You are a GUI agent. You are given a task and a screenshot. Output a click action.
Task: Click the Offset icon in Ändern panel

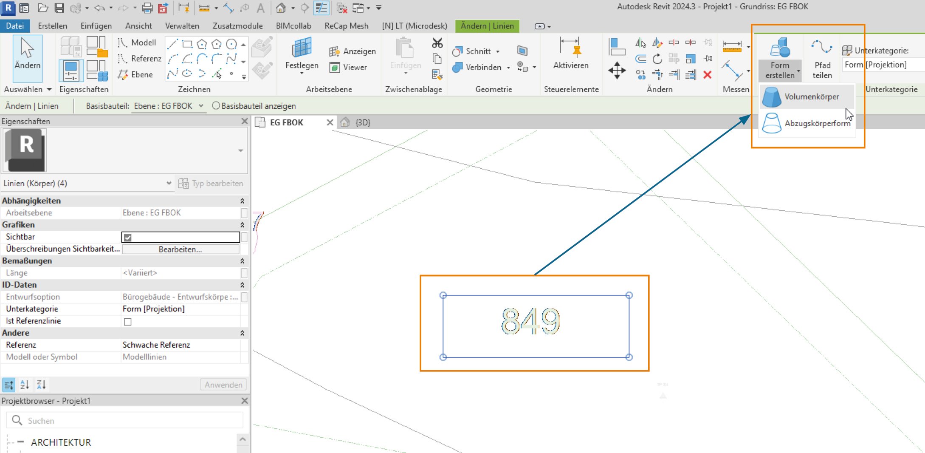[x=640, y=59]
